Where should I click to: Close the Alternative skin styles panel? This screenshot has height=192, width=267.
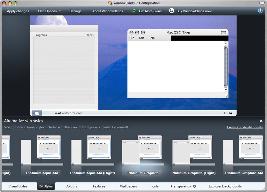pyautogui.click(x=261, y=121)
